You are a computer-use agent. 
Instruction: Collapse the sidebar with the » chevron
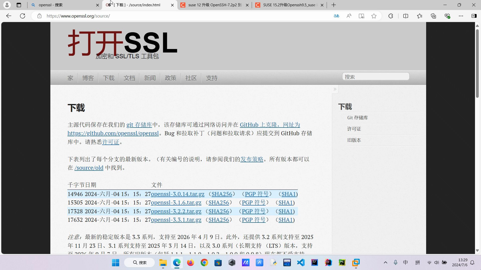[x=335, y=89]
